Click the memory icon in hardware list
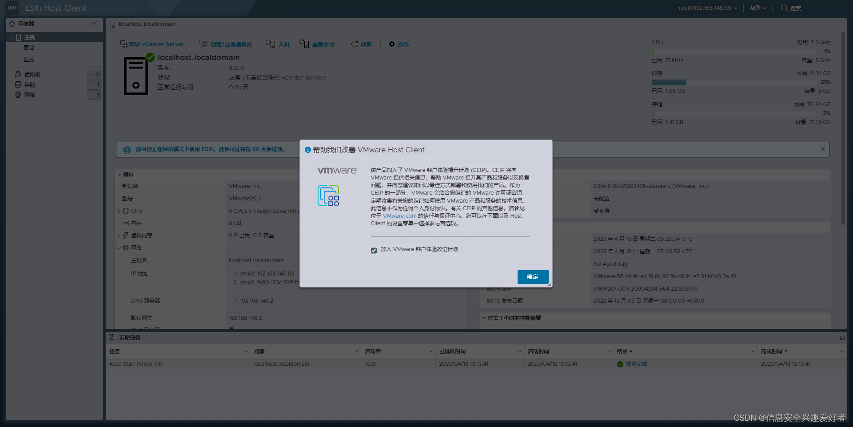The height and width of the screenshot is (427, 853). click(126, 223)
